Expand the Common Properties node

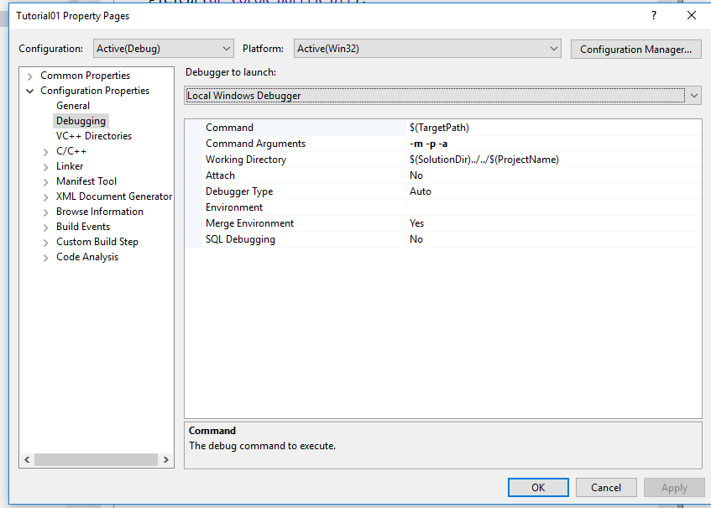30,76
